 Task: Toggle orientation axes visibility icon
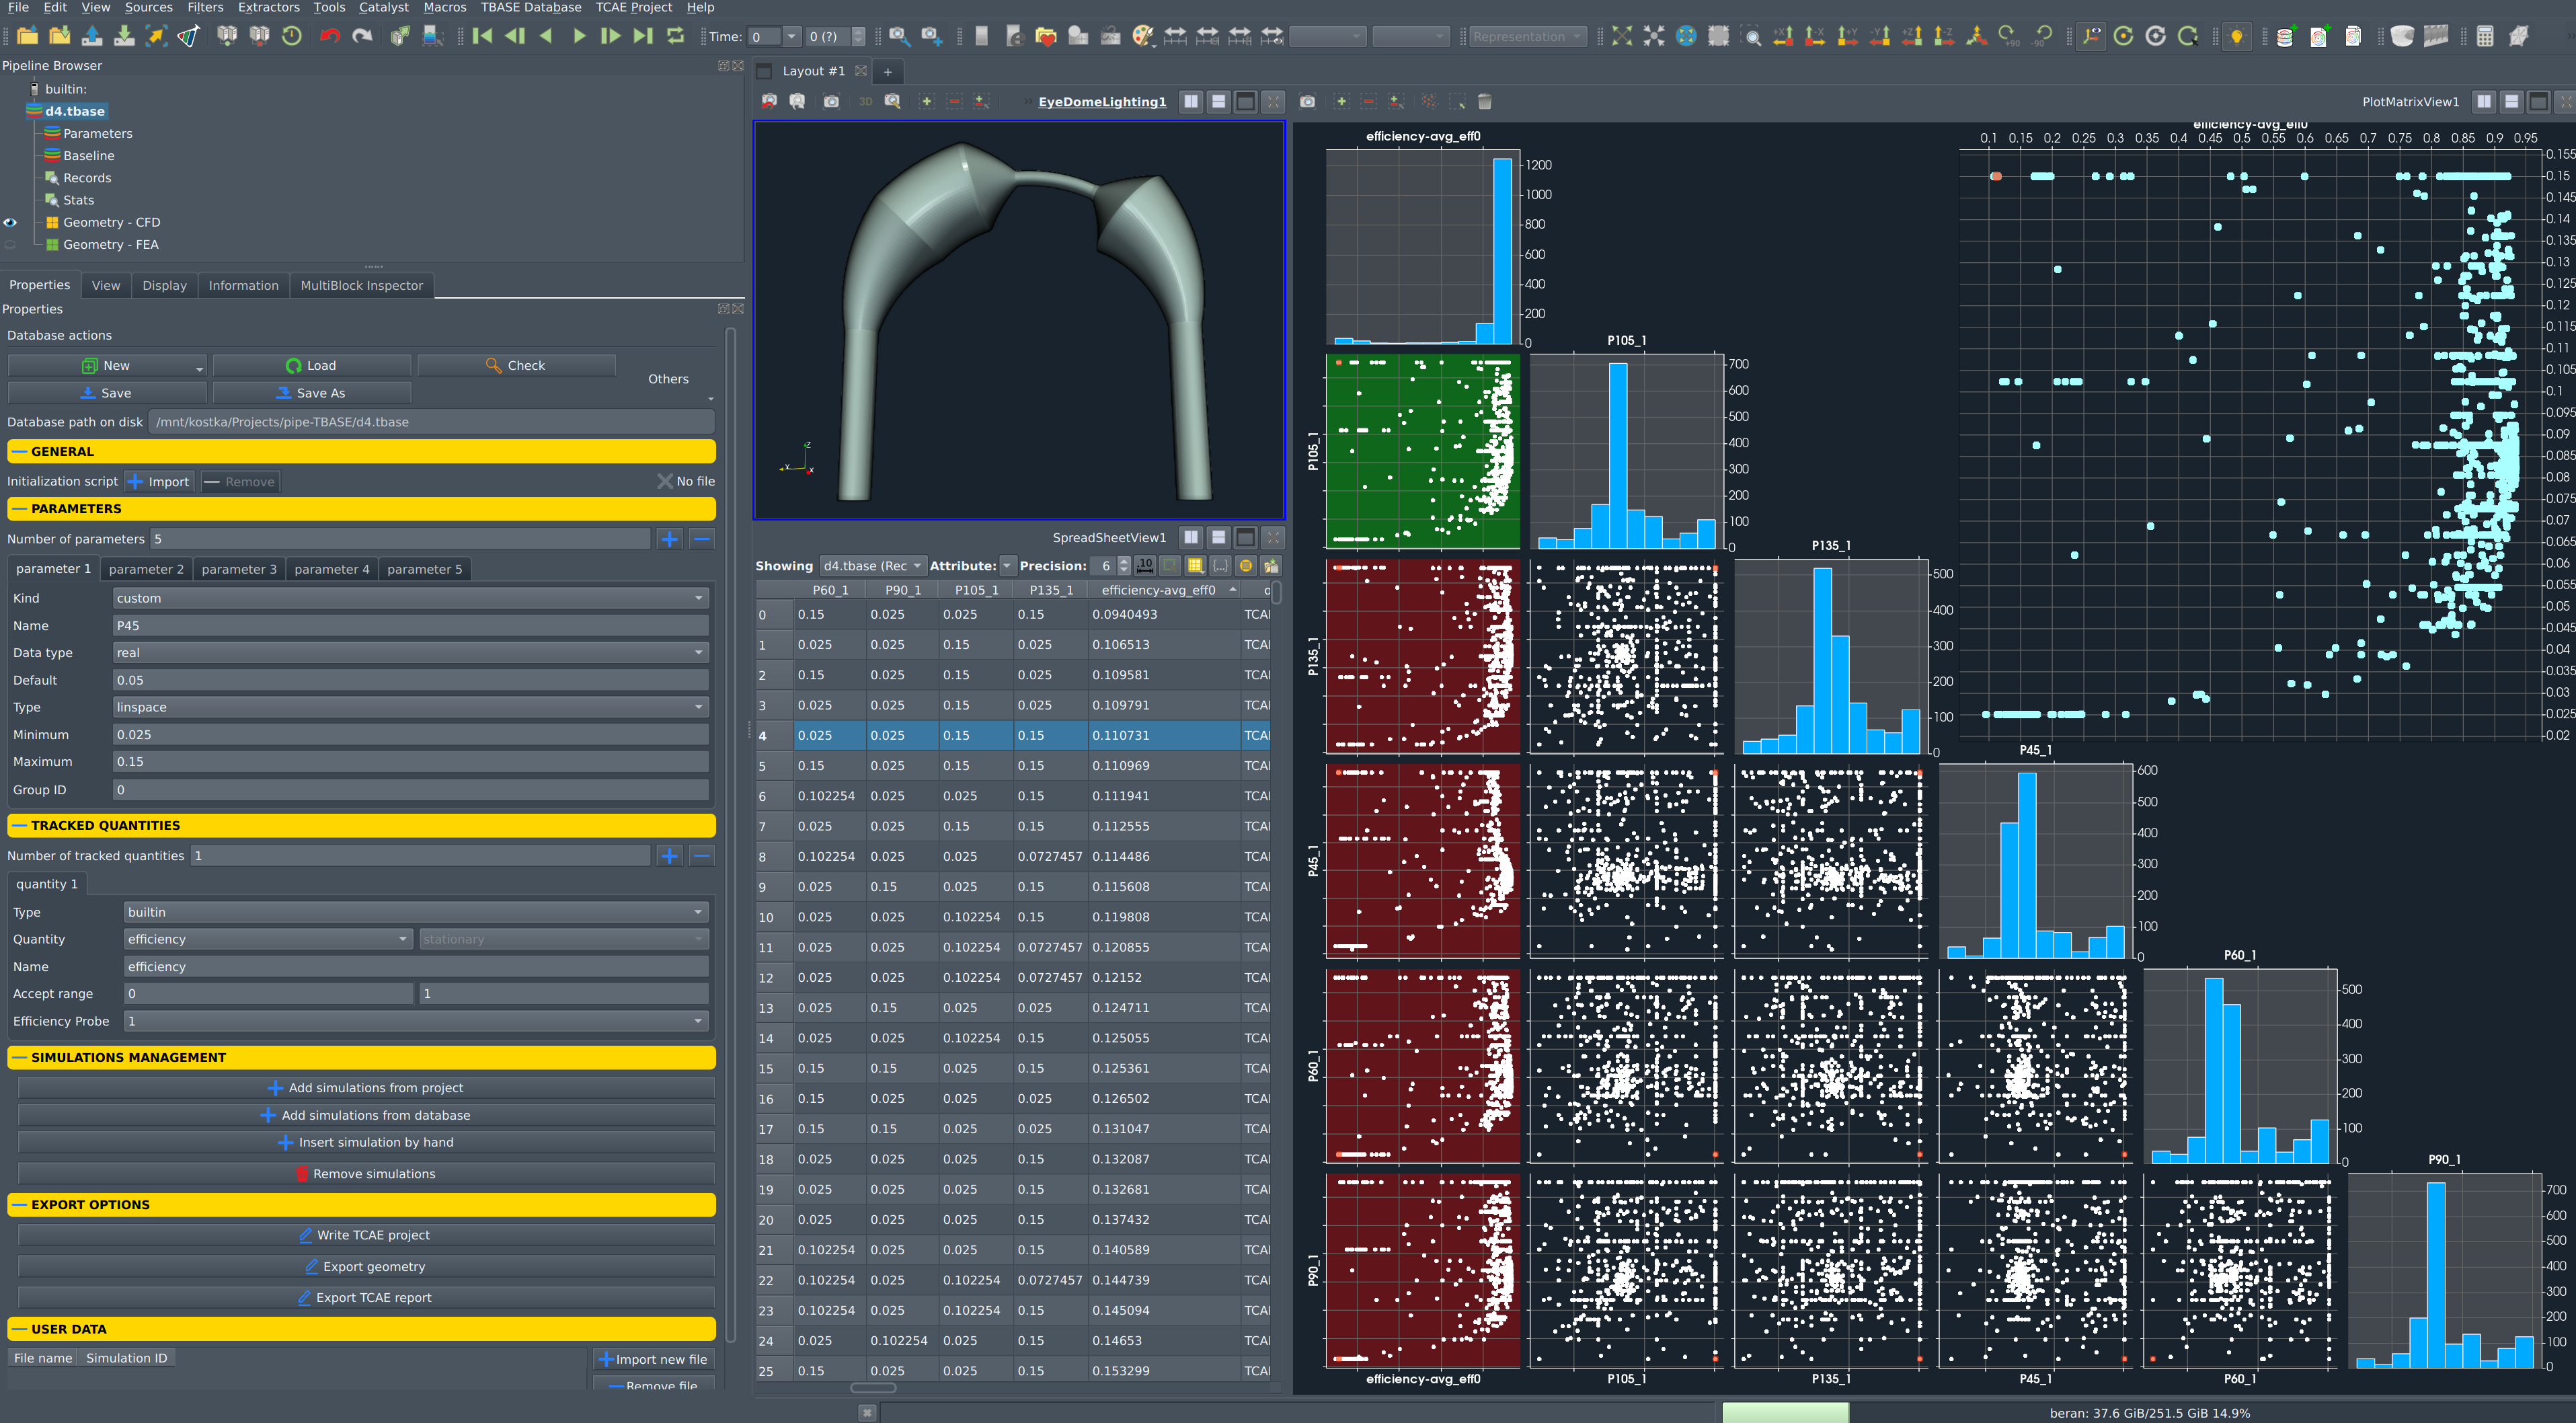pos(2091,37)
